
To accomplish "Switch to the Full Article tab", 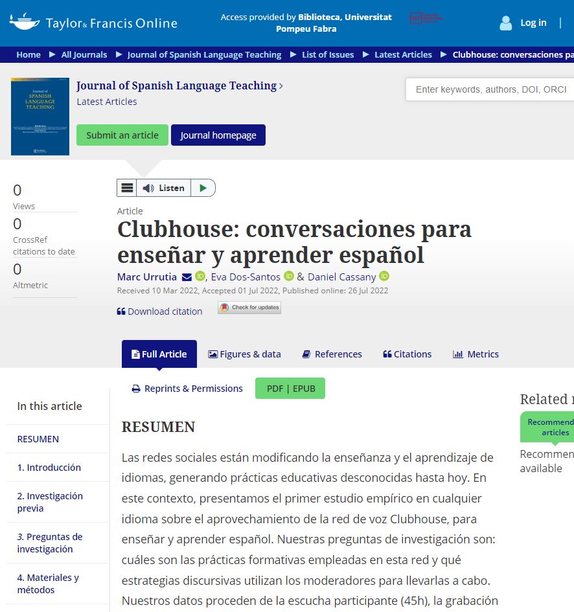I will click(x=159, y=354).
